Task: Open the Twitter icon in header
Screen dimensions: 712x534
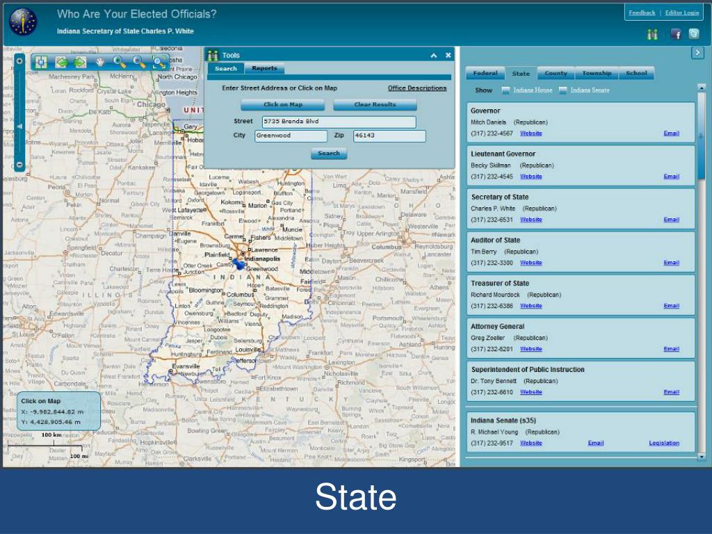Action: point(694,33)
